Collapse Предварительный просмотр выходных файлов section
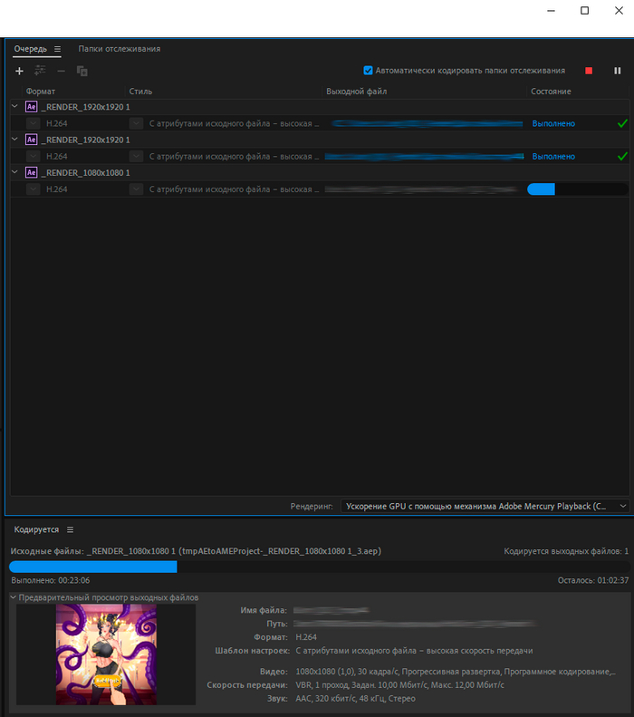Screen dimensions: 634x717 tap(14, 597)
